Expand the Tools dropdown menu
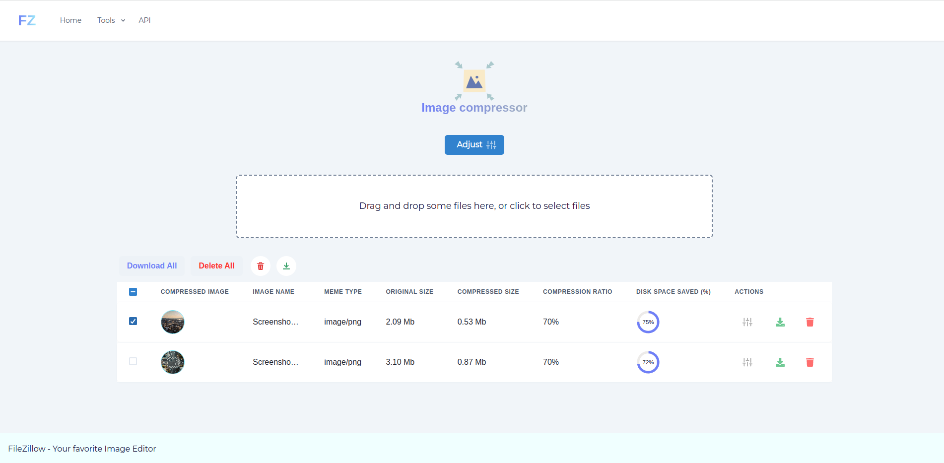Image resolution: width=944 pixels, height=463 pixels. tap(111, 20)
